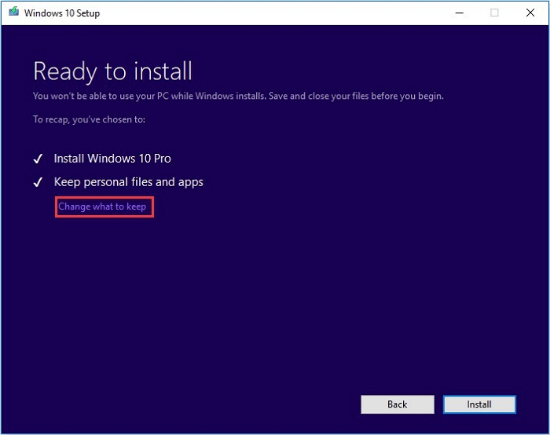Close the Windows 10 Setup window
Image resolution: width=550 pixels, height=435 pixels.
point(530,13)
